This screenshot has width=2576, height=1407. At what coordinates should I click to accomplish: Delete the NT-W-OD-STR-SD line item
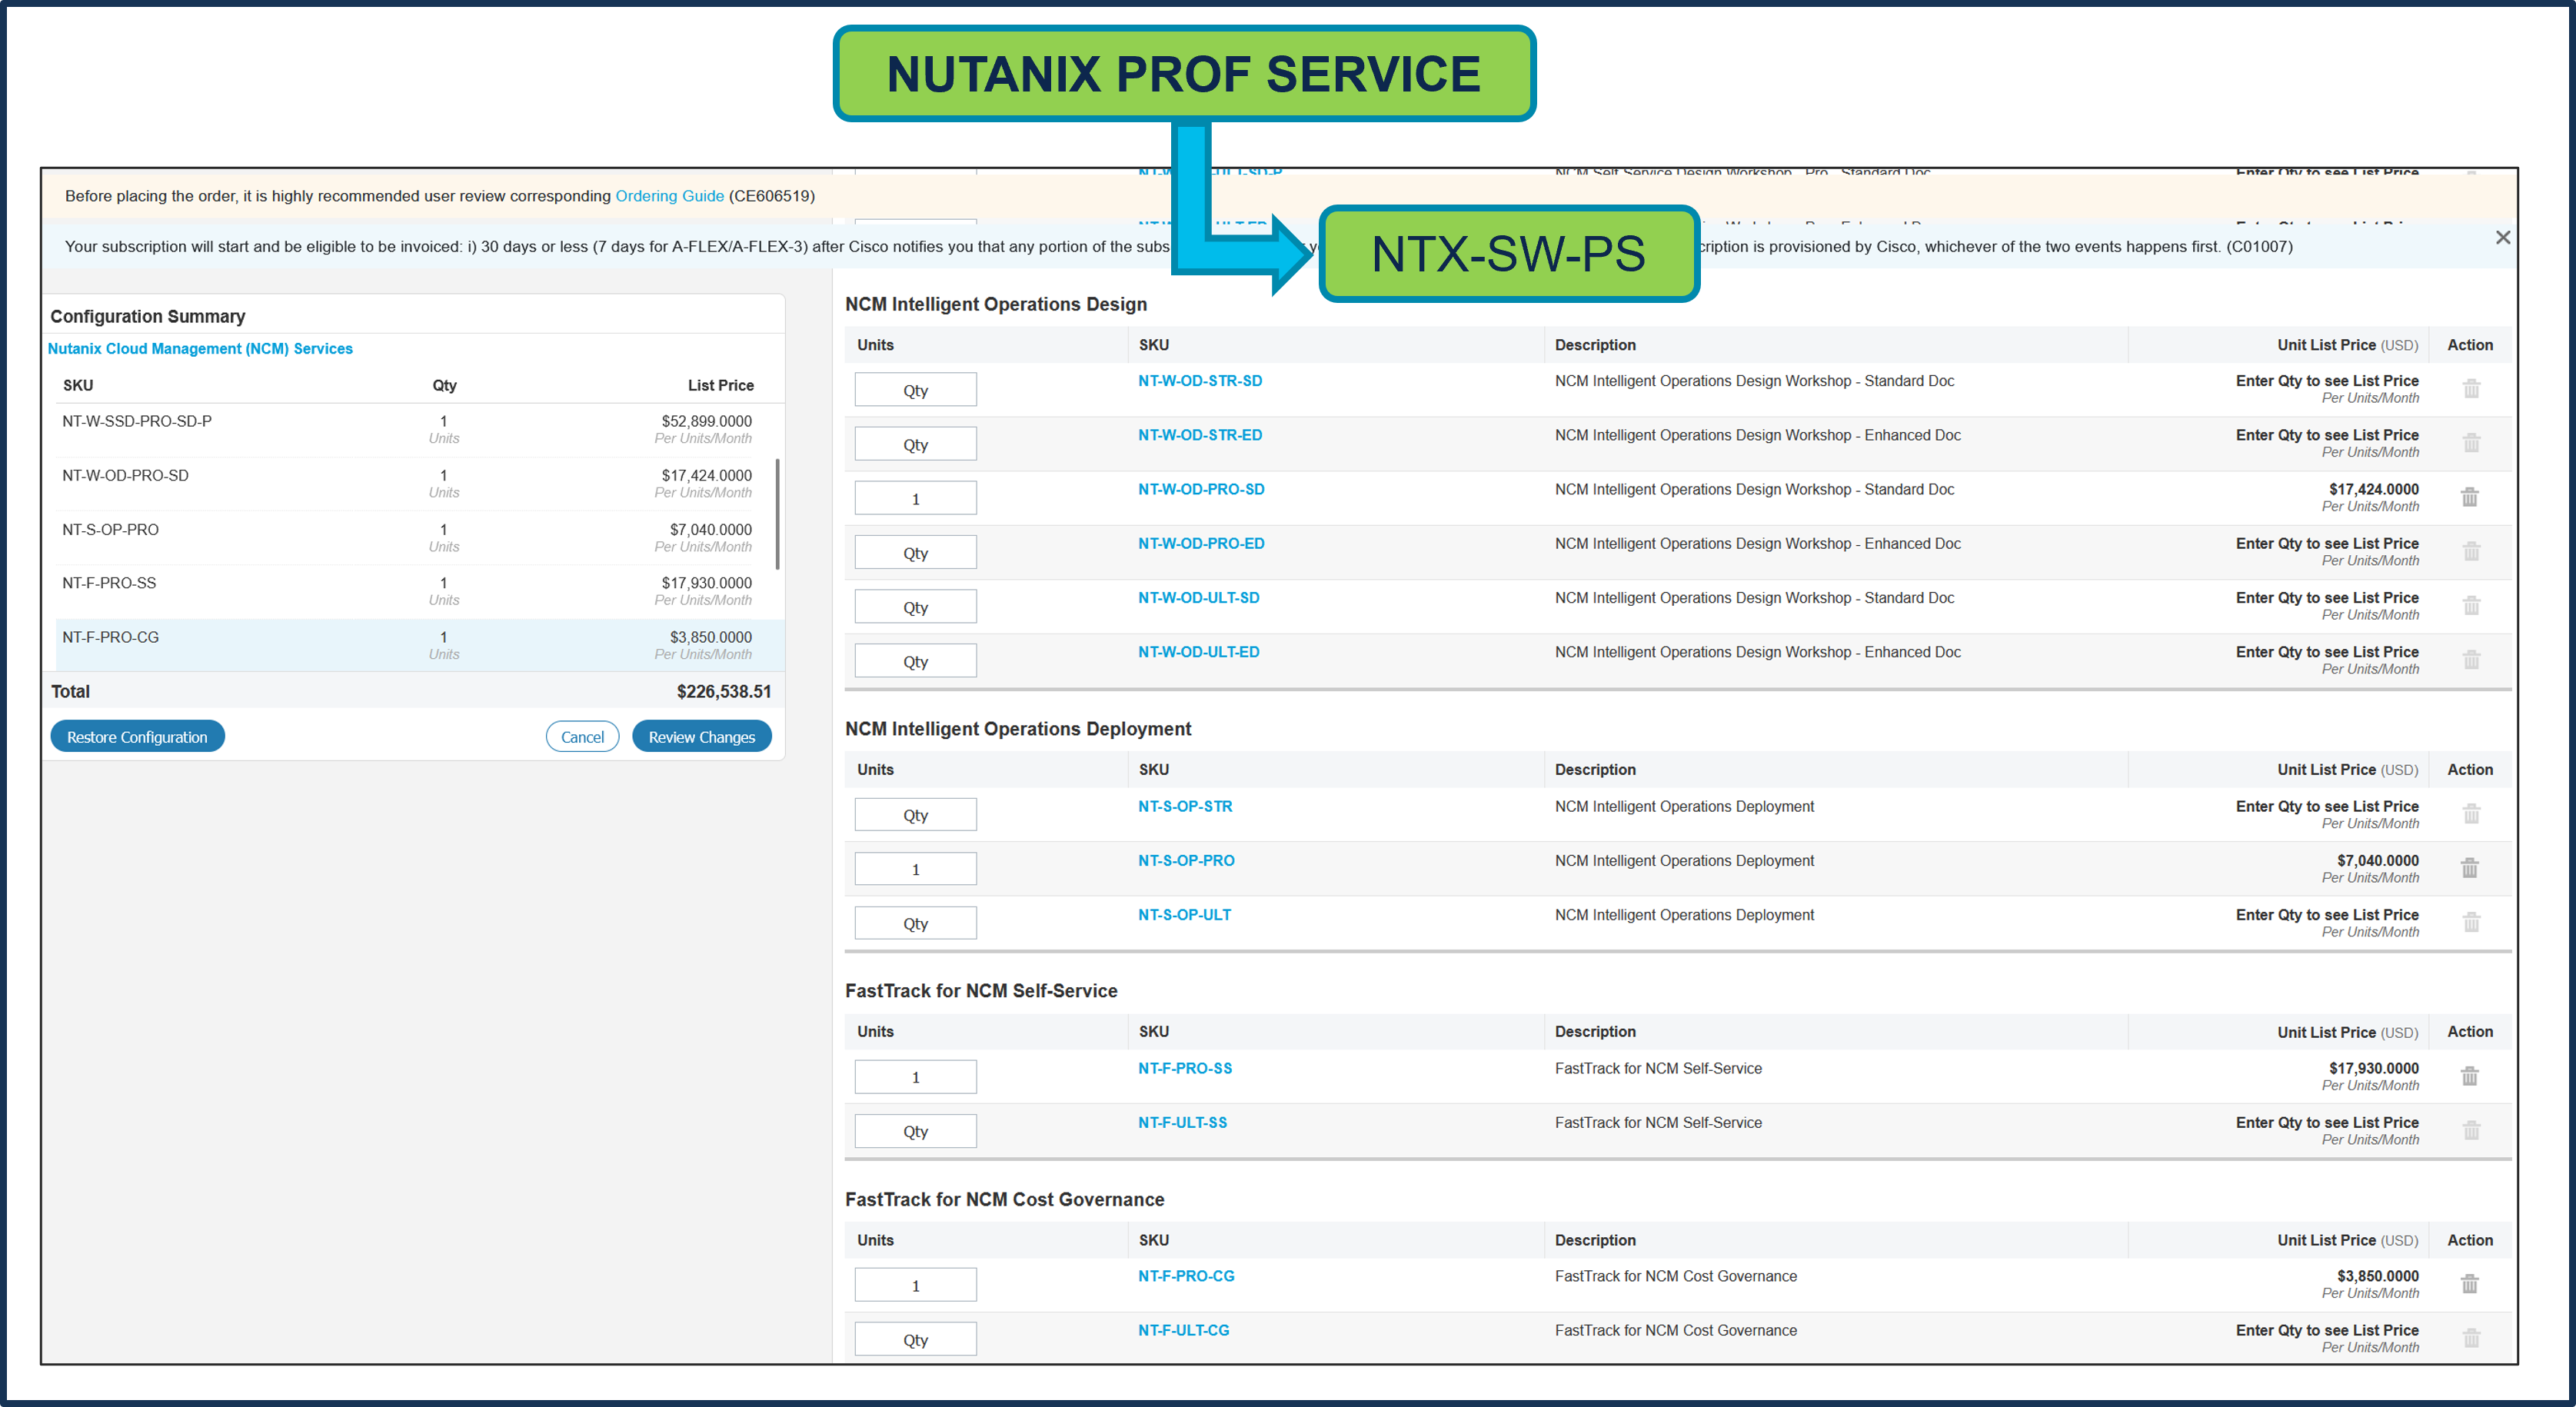pyautogui.click(x=2471, y=388)
